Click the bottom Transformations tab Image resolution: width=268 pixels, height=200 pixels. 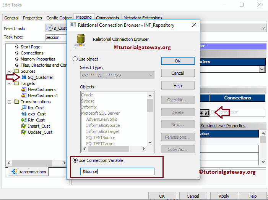[29, 172]
